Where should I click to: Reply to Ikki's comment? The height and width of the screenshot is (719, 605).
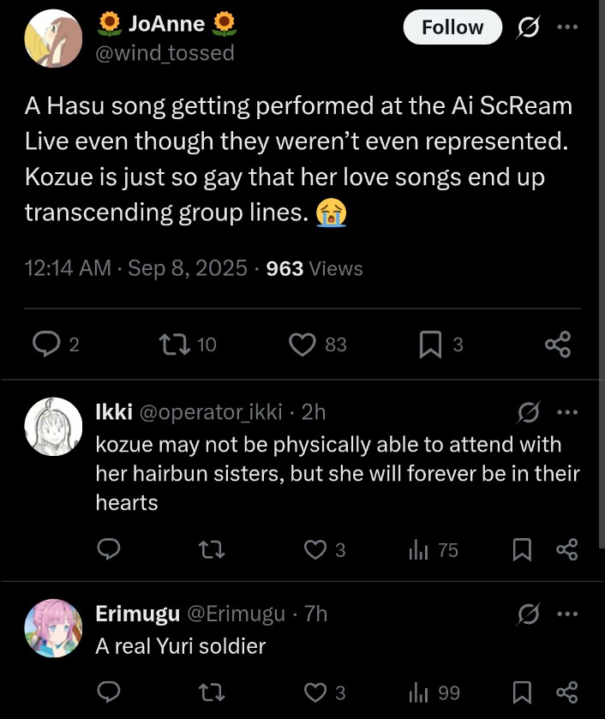109,549
